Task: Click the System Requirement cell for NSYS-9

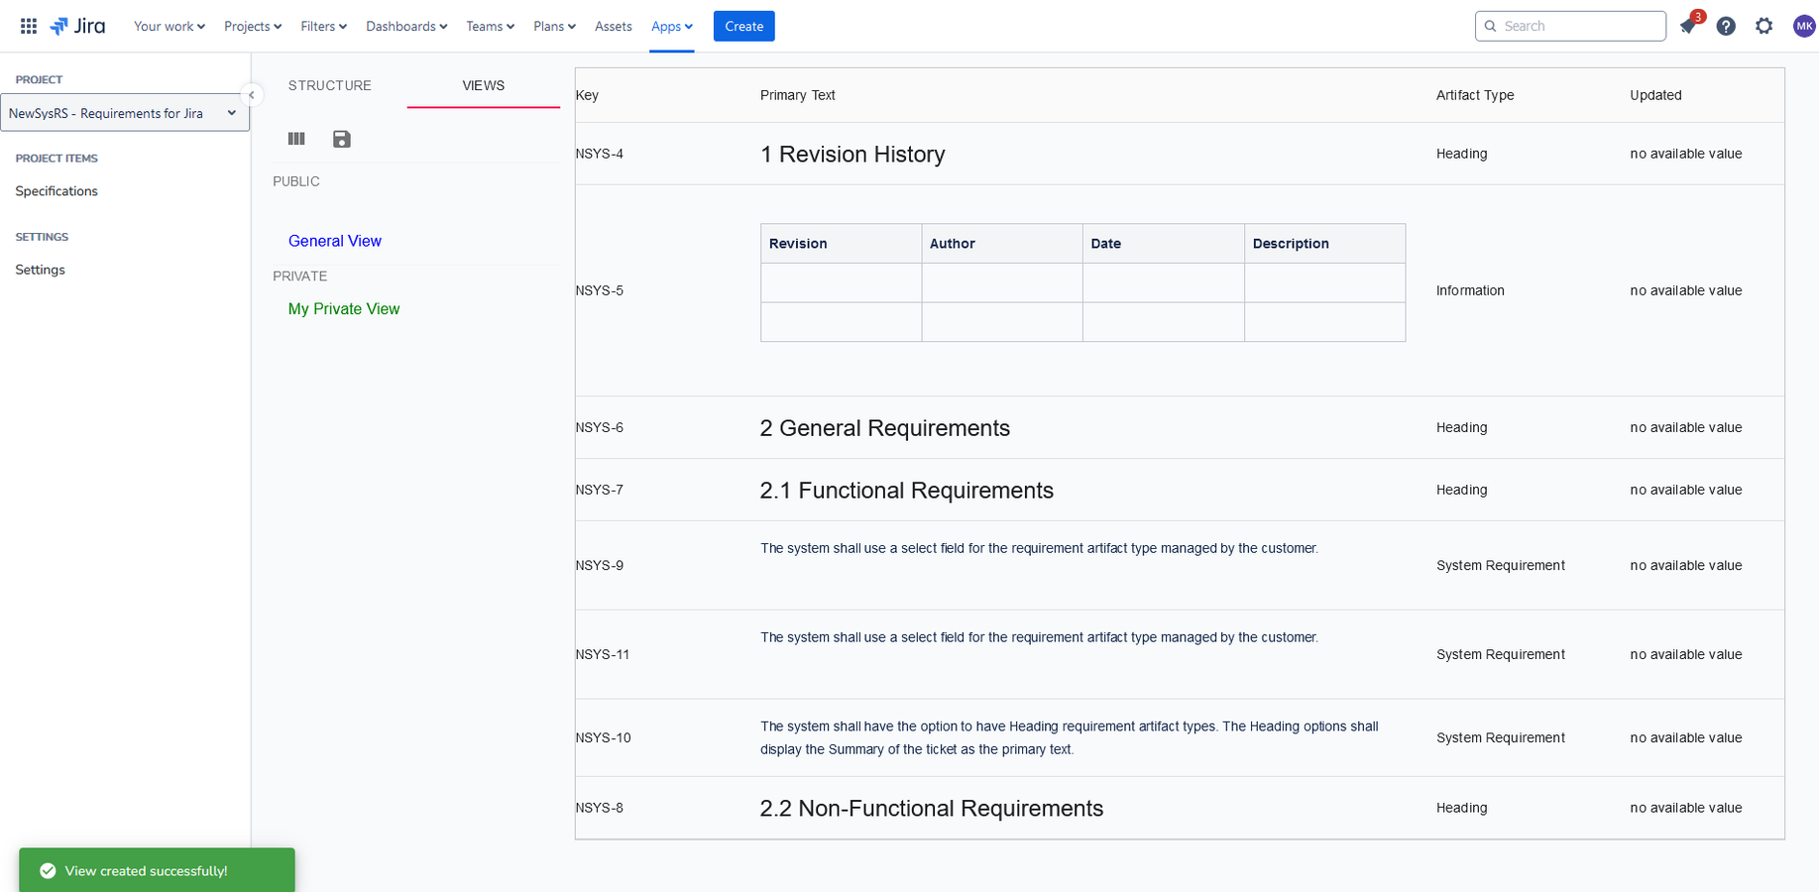Action: (x=1501, y=565)
